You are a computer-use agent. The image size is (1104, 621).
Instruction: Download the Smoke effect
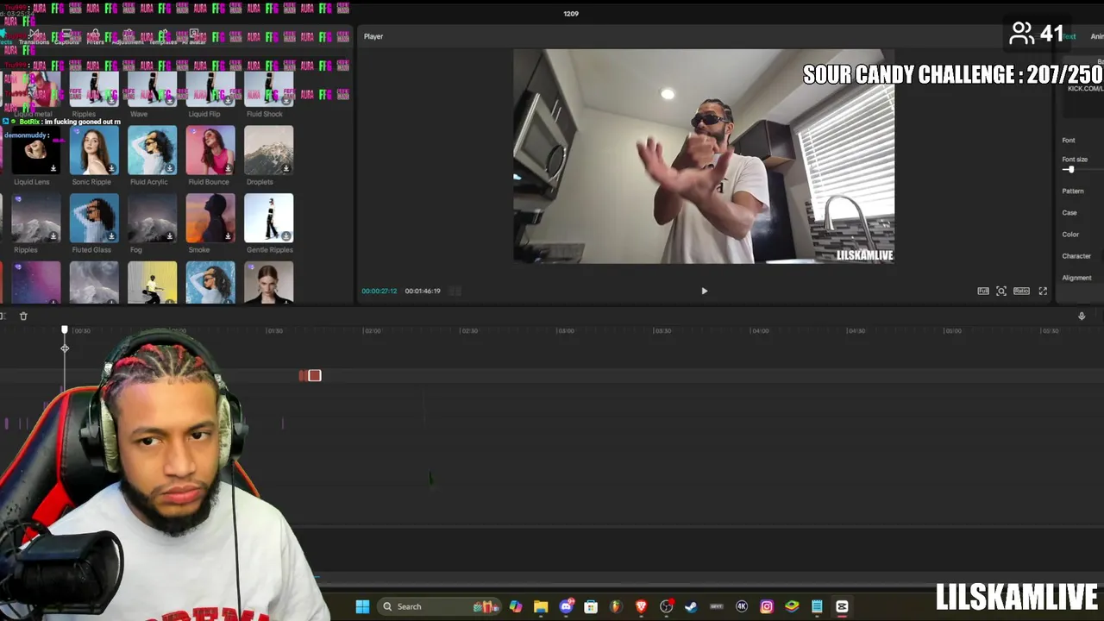click(228, 236)
